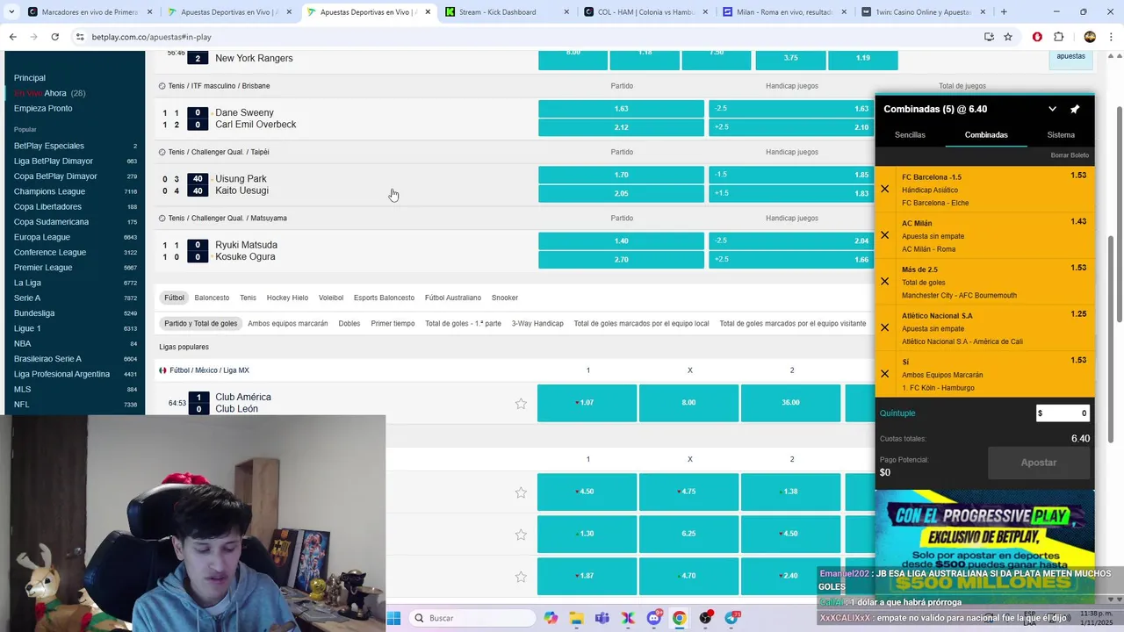Image resolution: width=1124 pixels, height=632 pixels.
Task: Switch to Ambos equipos marcarán market
Action: tap(287, 324)
